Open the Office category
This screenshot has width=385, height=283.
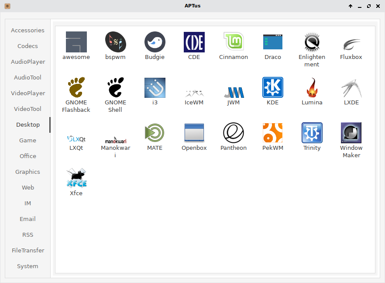pos(28,156)
